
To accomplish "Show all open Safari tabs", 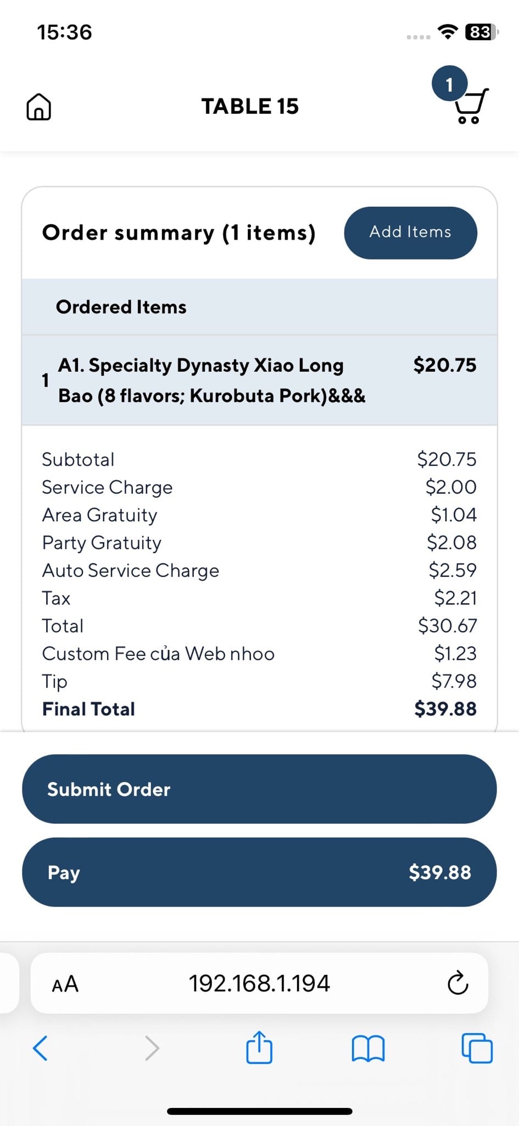I will coord(477,1048).
